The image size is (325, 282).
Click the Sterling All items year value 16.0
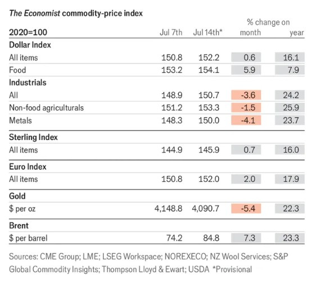(x=290, y=150)
